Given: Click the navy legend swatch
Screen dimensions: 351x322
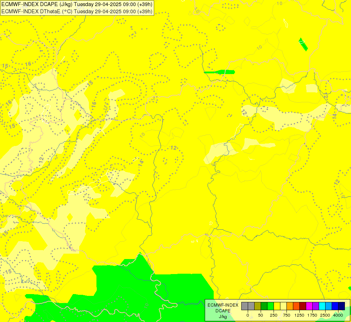Looking at the screenshot, I should [342, 306].
